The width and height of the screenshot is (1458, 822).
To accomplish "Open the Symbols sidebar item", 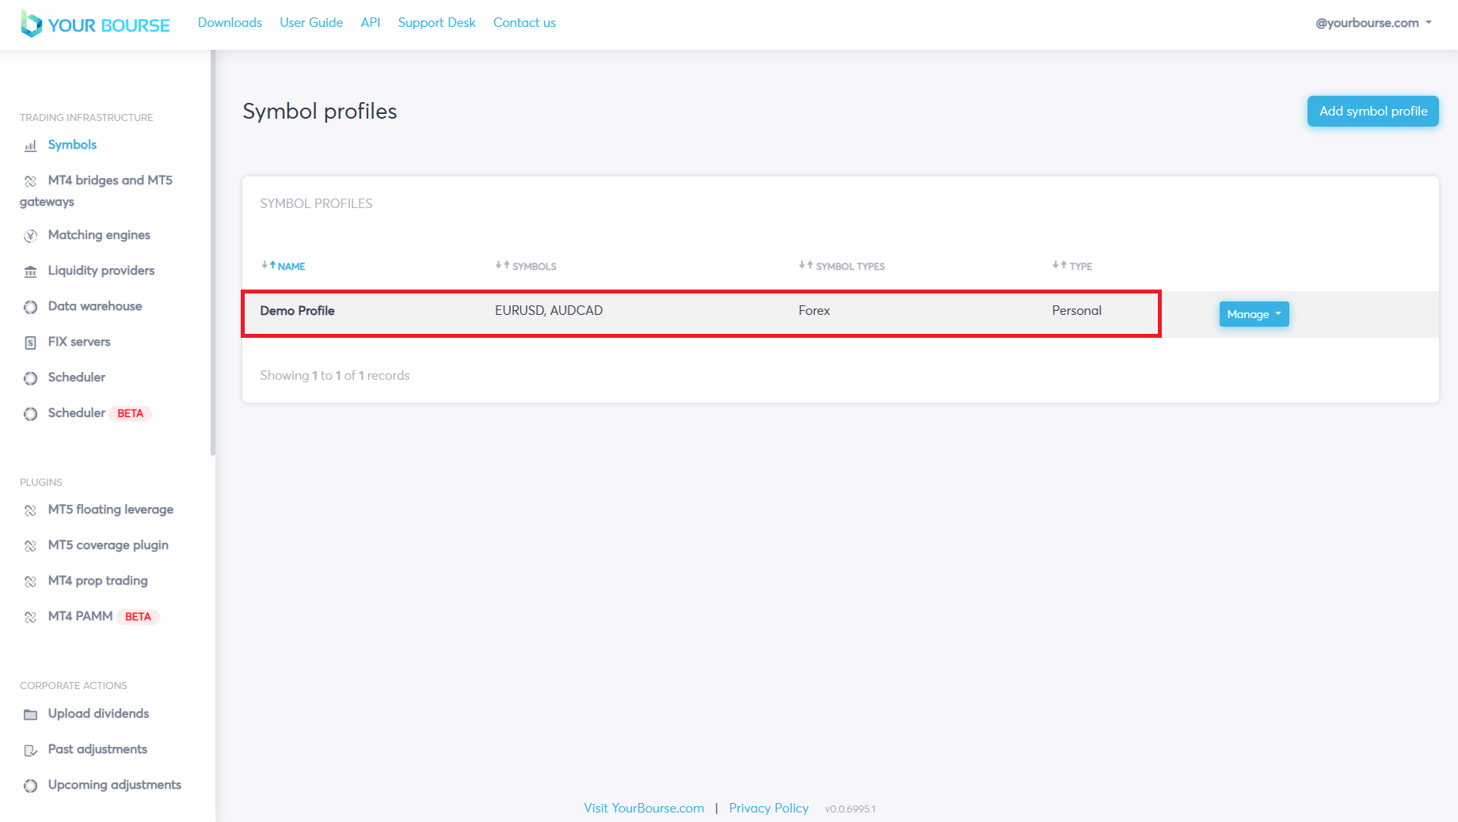I will (72, 145).
